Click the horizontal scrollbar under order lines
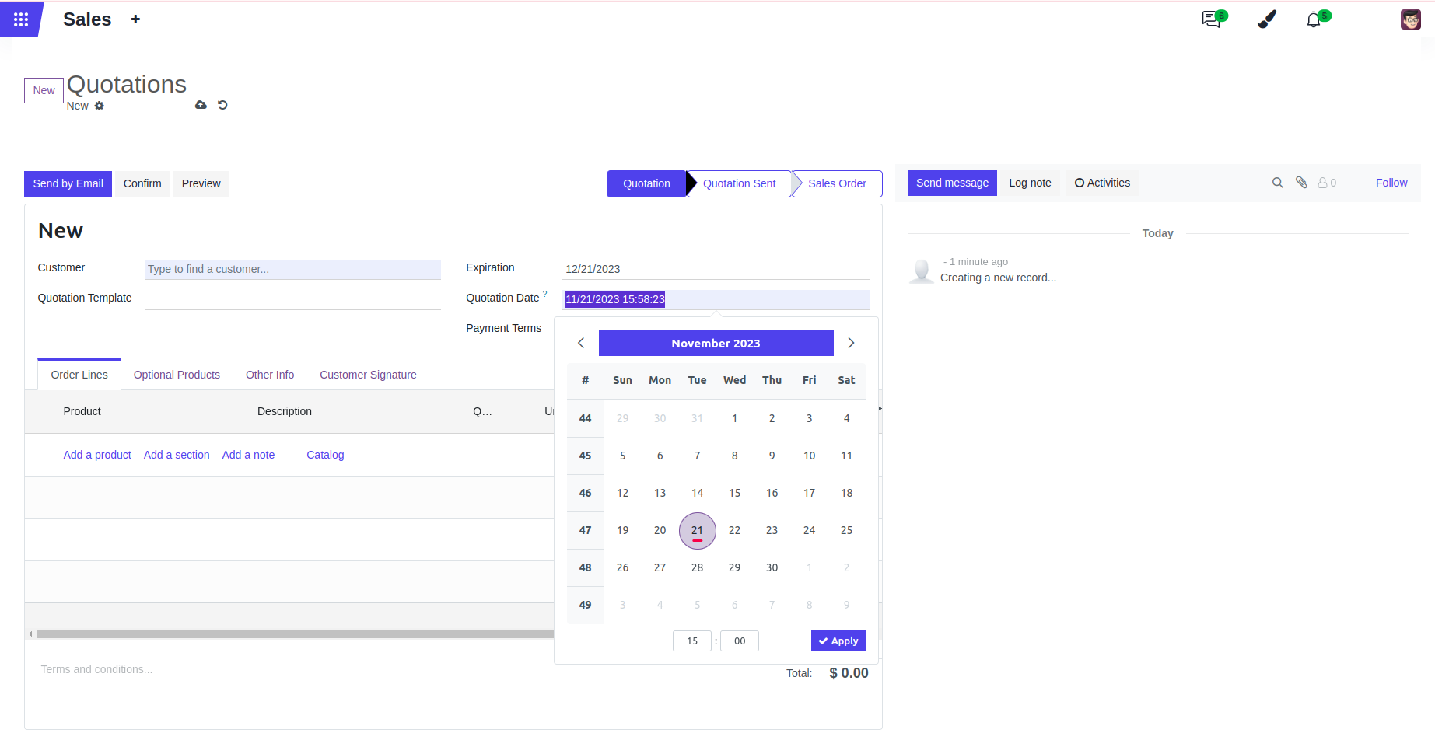Screen dimensions: 1435x747 click(294, 634)
